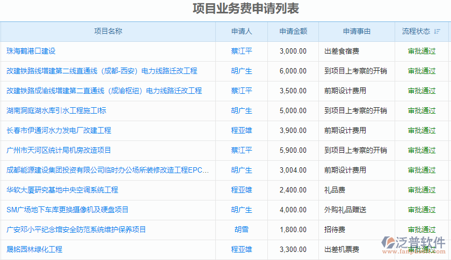Screen dimensions: 451x260
Task: Click 审批通过 status in 珠海鹤港口建设 row
Action: (x=421, y=51)
